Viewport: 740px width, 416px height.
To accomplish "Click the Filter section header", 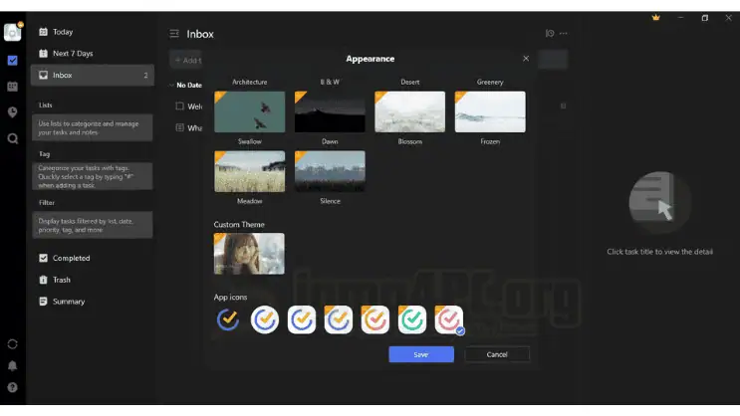I will pyautogui.click(x=47, y=203).
